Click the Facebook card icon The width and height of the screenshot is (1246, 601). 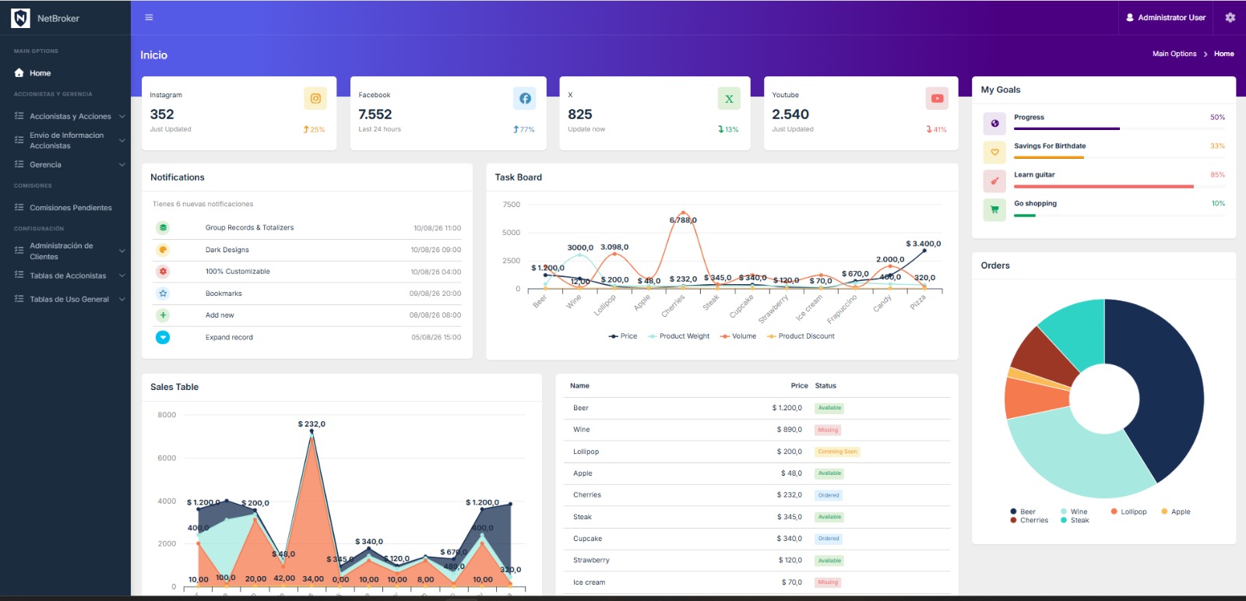pos(525,99)
